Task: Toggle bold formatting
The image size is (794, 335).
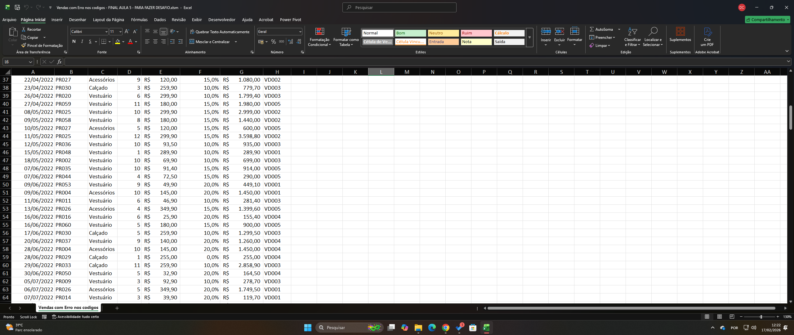Action: [x=74, y=42]
